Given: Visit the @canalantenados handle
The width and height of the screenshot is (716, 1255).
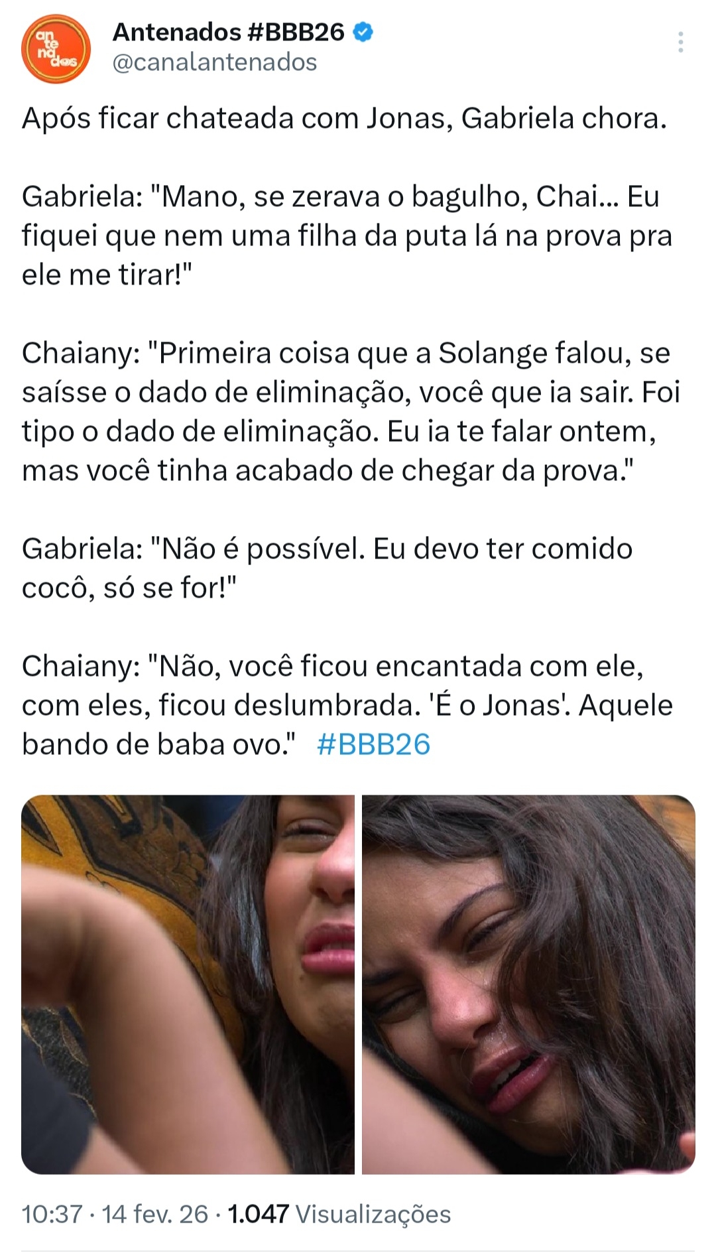Looking at the screenshot, I should pos(215,62).
